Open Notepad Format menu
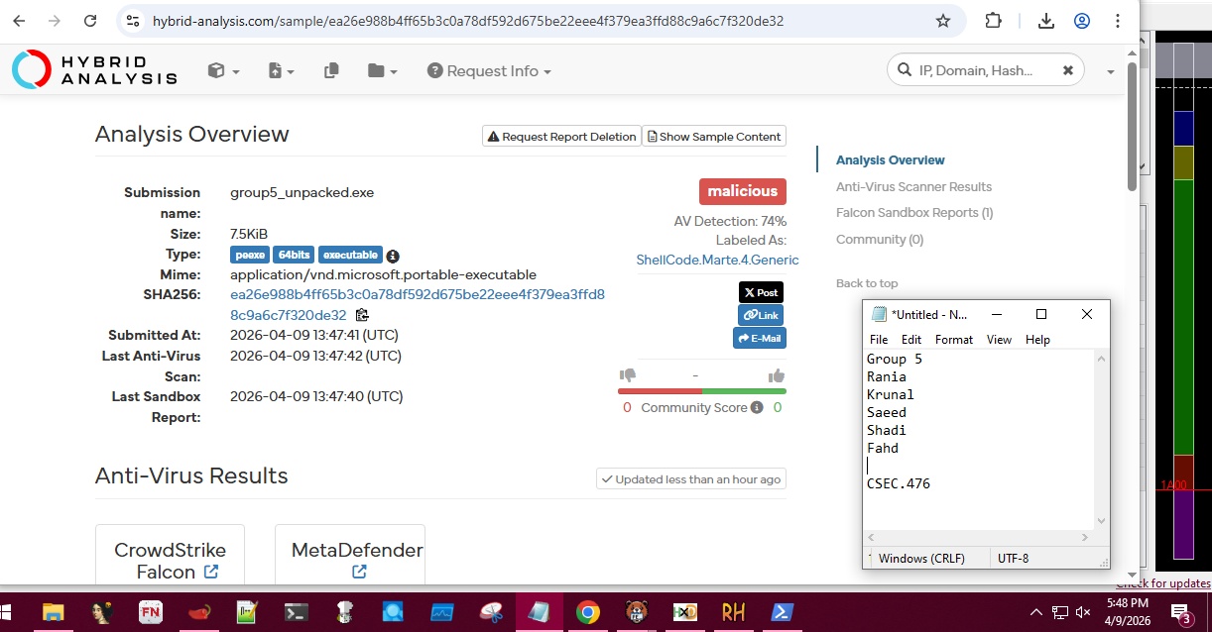This screenshot has height=632, width=1212. 954,340
